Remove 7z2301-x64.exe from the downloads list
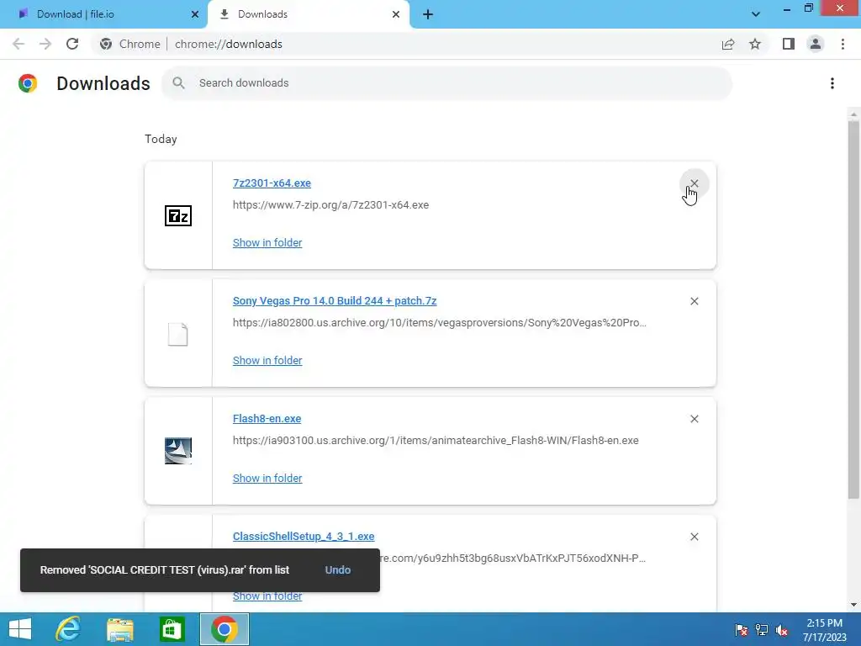Viewport: 861px width, 646px height. (694, 183)
